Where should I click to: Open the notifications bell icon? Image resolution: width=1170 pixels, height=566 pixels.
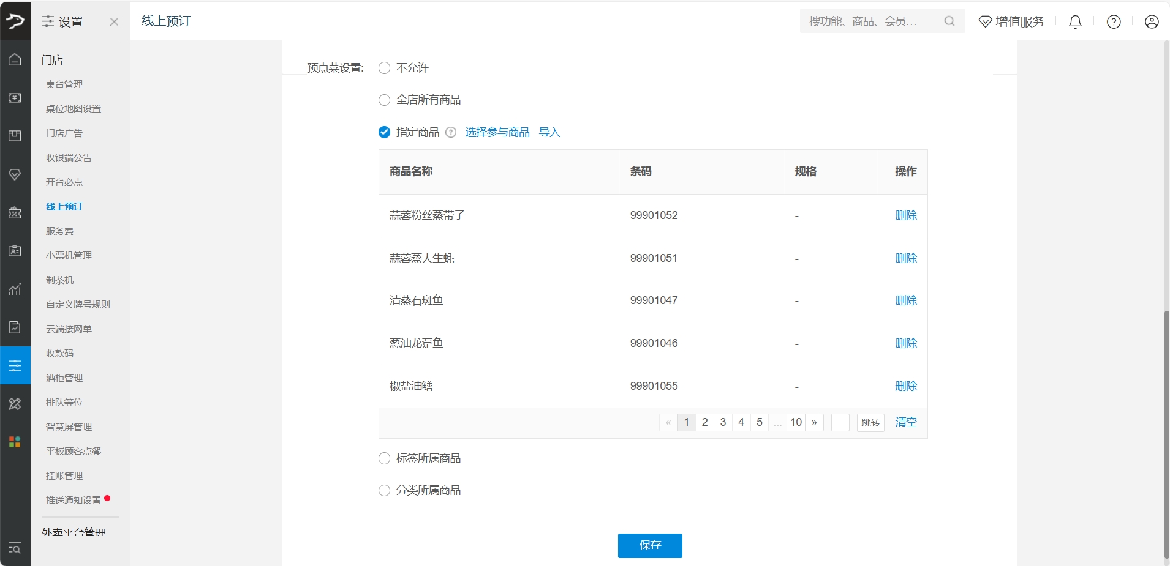(1075, 22)
